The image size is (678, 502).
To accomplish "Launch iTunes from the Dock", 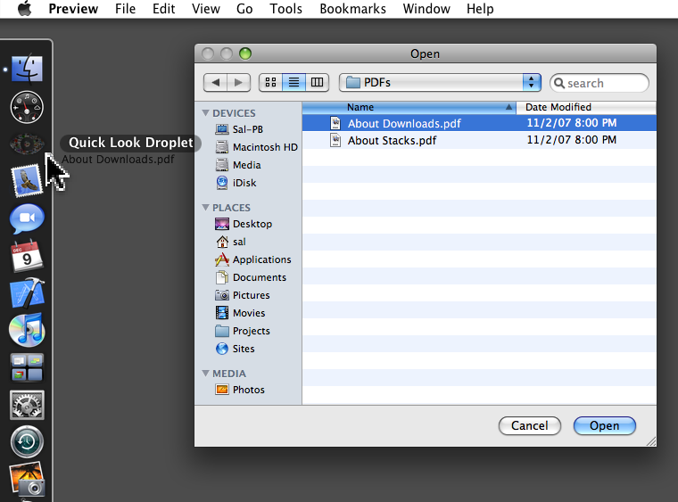I will point(27,330).
